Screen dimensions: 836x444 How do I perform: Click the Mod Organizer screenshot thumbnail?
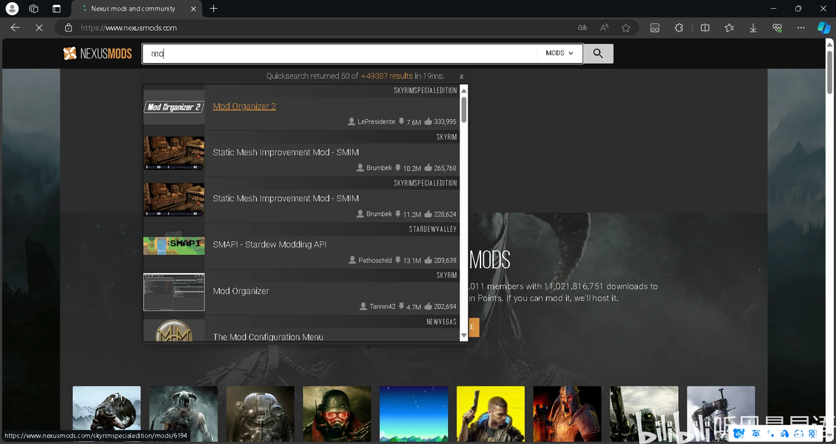(174, 292)
